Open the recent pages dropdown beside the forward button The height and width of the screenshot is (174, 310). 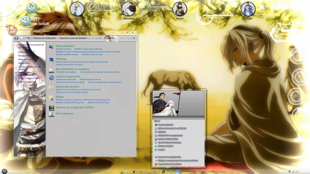pyautogui.click(x=25, y=38)
